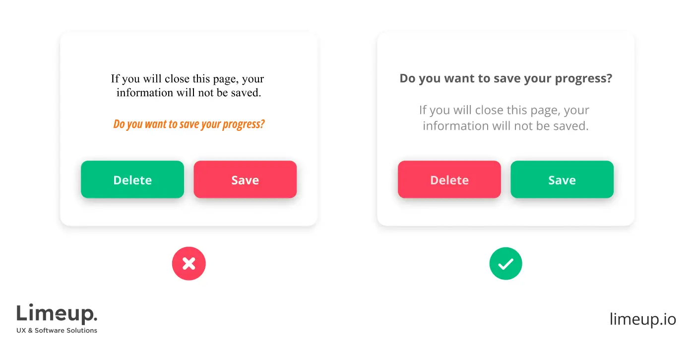The height and width of the screenshot is (340, 695).
Task: Click the Limeup logo
Action: (x=57, y=319)
